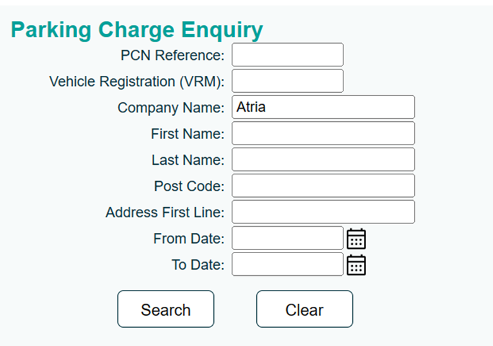Image resolution: width=493 pixels, height=346 pixels.
Task: Select the Last Name input box
Action: point(323,160)
